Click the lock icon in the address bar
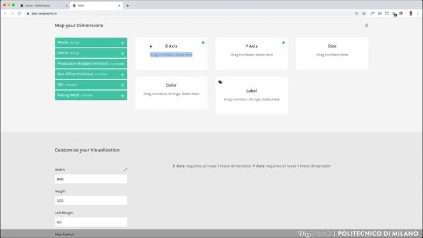The width and height of the screenshot is (423, 238). (28, 13)
